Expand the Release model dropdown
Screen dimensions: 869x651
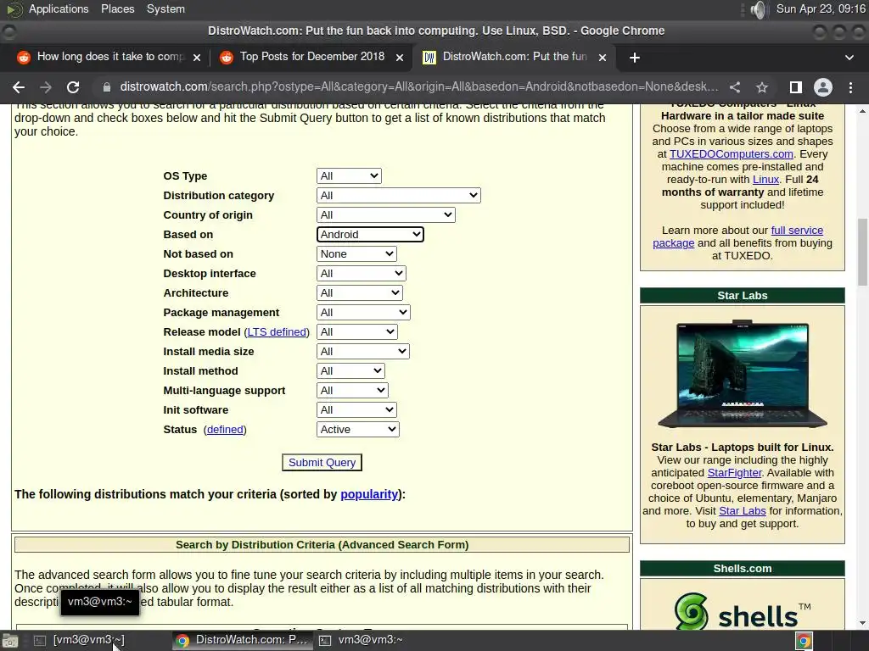point(357,332)
